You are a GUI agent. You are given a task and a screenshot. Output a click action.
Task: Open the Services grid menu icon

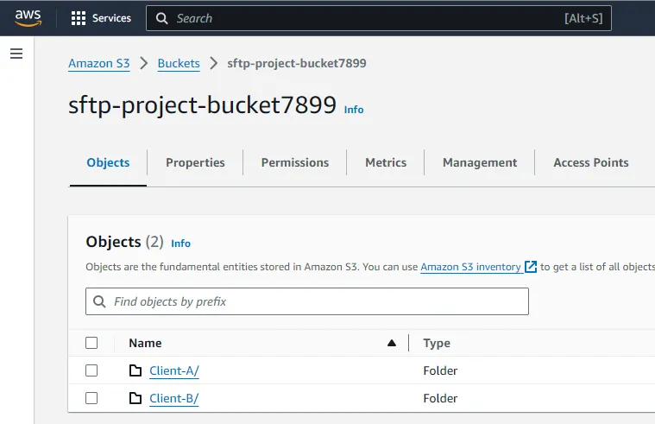79,18
